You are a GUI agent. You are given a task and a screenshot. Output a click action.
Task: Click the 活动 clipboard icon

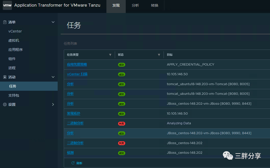tap(5, 77)
